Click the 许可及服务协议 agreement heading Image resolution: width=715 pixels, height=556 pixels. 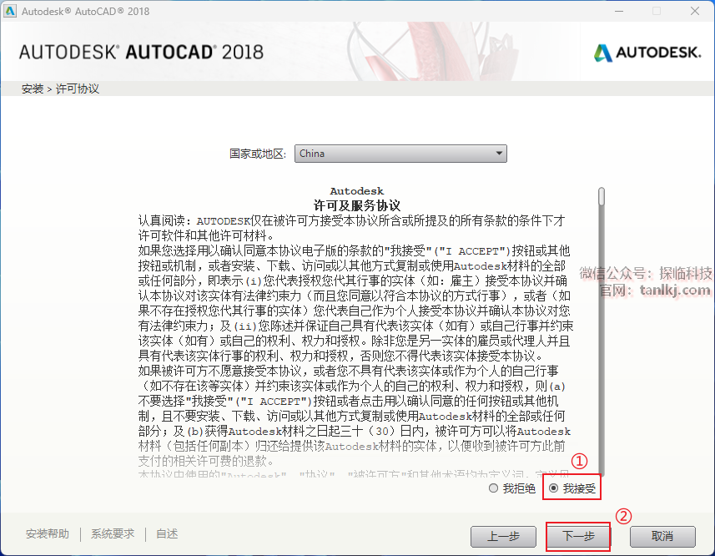[x=356, y=205]
